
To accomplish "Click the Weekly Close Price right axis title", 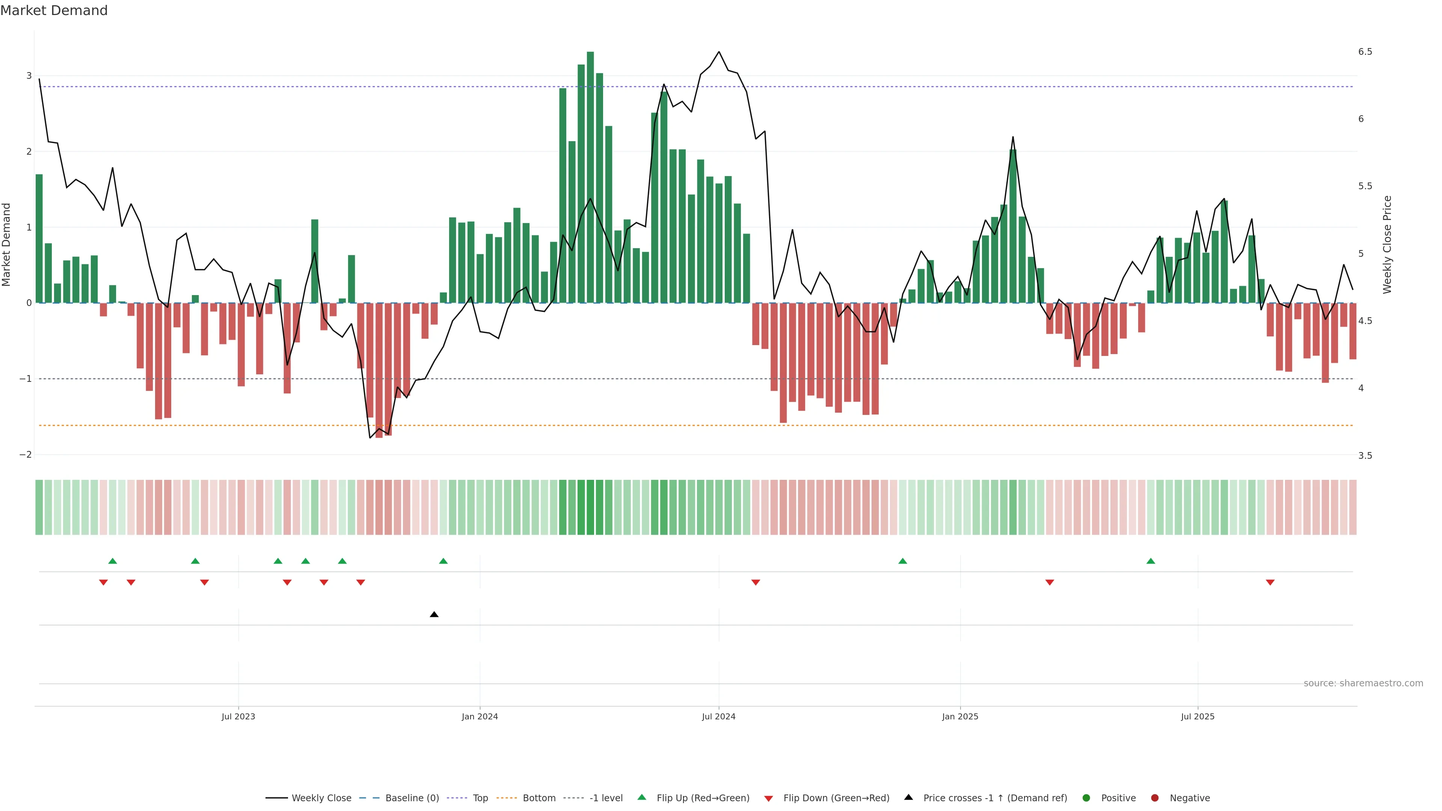I will click(x=1386, y=244).
